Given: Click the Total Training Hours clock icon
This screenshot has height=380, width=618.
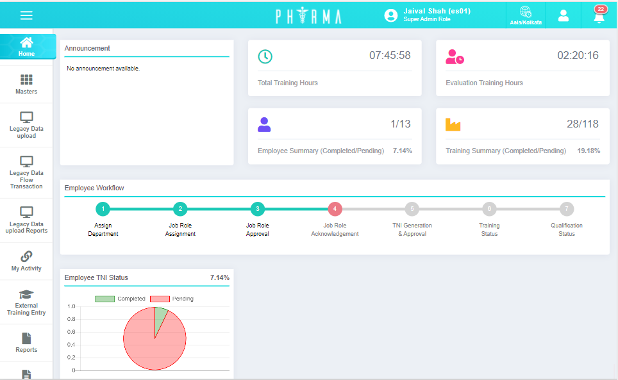Looking at the screenshot, I should [265, 56].
